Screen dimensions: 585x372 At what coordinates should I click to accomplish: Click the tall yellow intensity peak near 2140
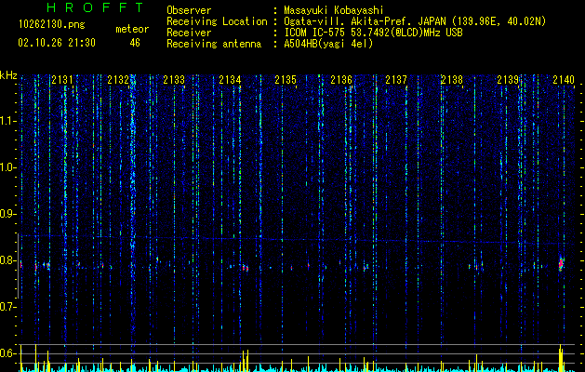[561, 358]
